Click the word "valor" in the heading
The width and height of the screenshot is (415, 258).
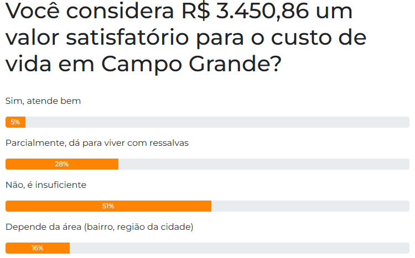[x=34, y=38]
